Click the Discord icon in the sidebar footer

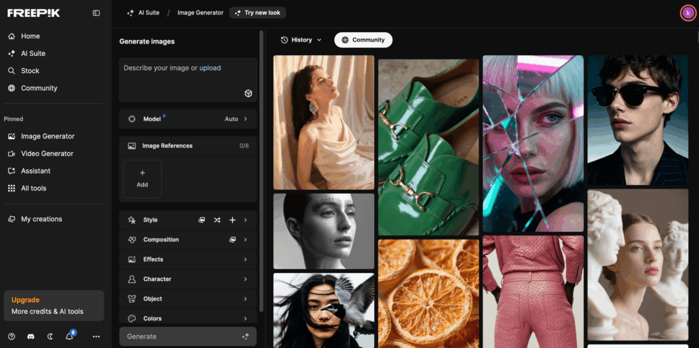(x=31, y=336)
